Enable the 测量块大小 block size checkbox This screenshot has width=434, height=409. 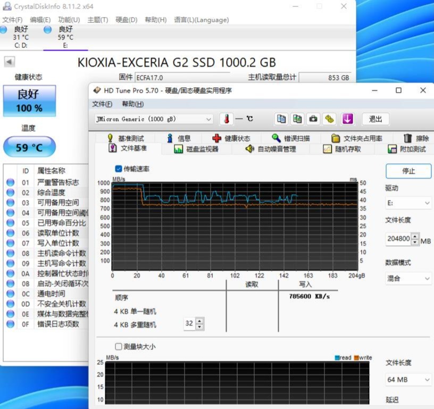coord(118,346)
